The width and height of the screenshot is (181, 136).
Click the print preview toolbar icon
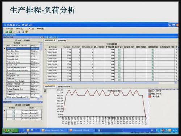[23, 32]
